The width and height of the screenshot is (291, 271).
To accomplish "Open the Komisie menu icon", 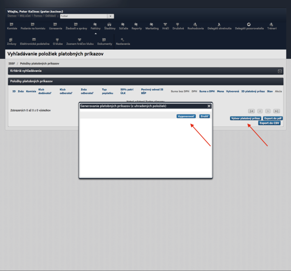I will [x=12, y=26].
